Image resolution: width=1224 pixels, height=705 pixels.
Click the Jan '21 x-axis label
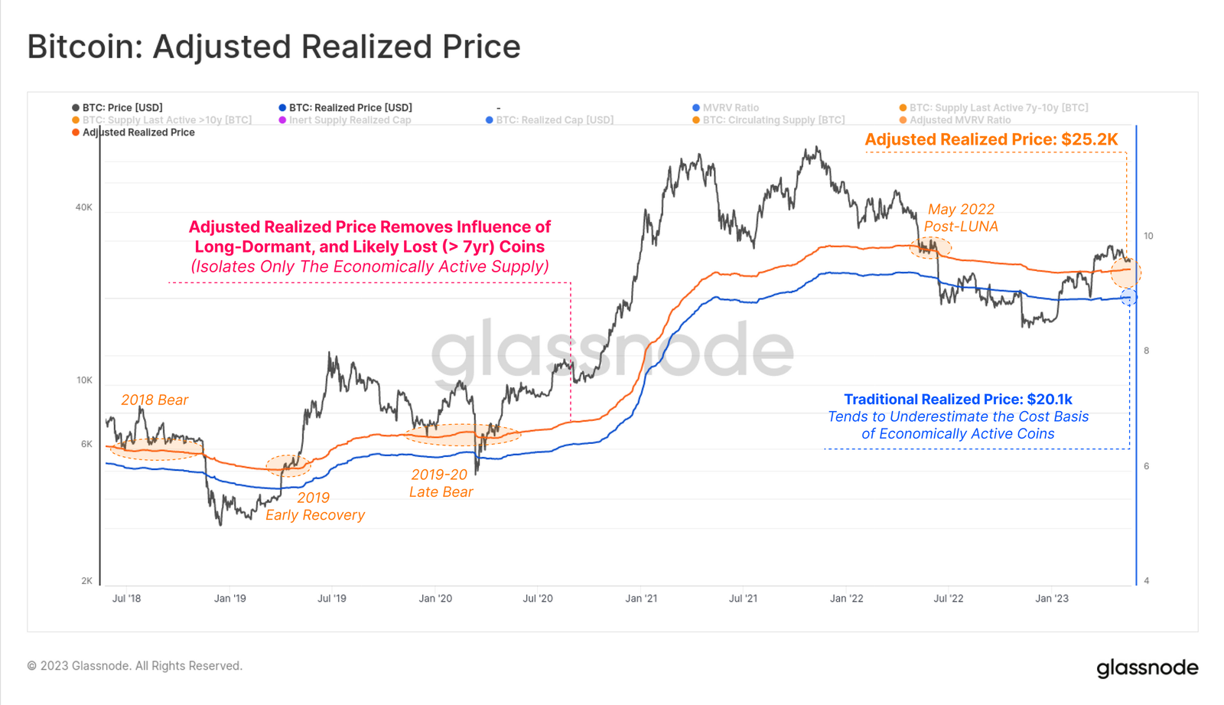tap(641, 599)
